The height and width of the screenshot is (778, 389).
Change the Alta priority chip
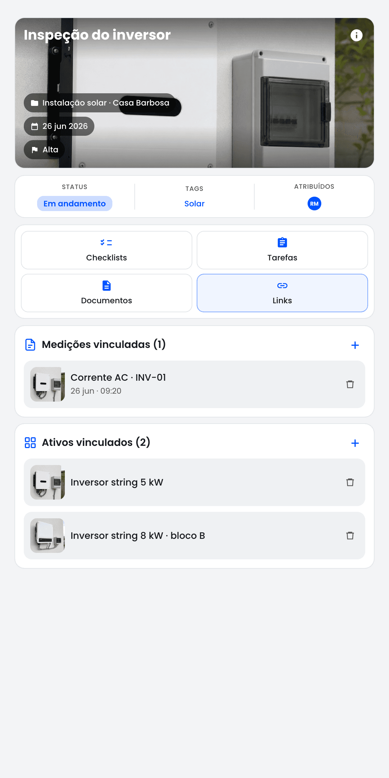click(x=44, y=150)
